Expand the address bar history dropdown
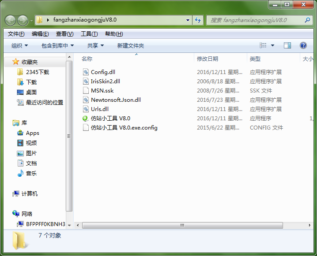This screenshot has width=317, height=256. (x=188, y=20)
